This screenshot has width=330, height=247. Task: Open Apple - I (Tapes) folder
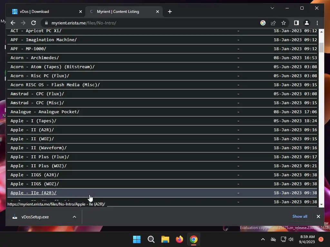(x=34, y=121)
